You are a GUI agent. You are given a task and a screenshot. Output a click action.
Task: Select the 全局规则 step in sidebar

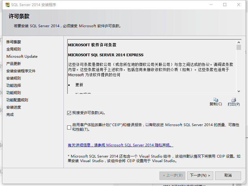point(14,49)
